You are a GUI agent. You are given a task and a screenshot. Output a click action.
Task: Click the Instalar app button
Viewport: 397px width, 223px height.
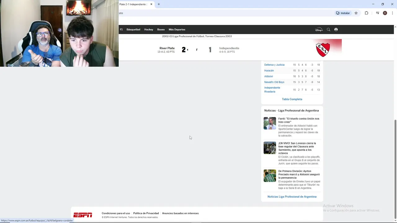point(343,13)
